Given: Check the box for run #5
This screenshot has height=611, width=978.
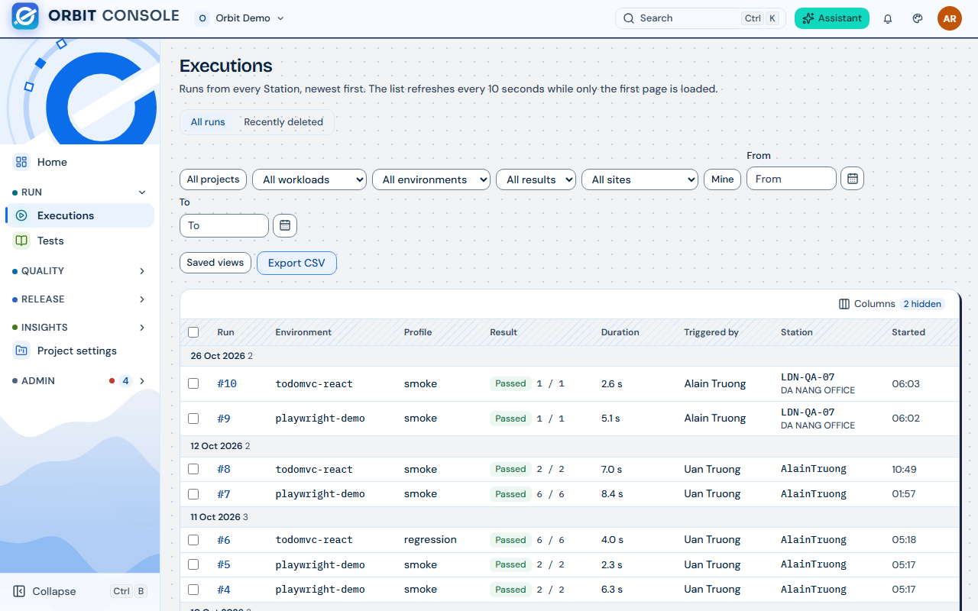Looking at the screenshot, I should coord(193,564).
